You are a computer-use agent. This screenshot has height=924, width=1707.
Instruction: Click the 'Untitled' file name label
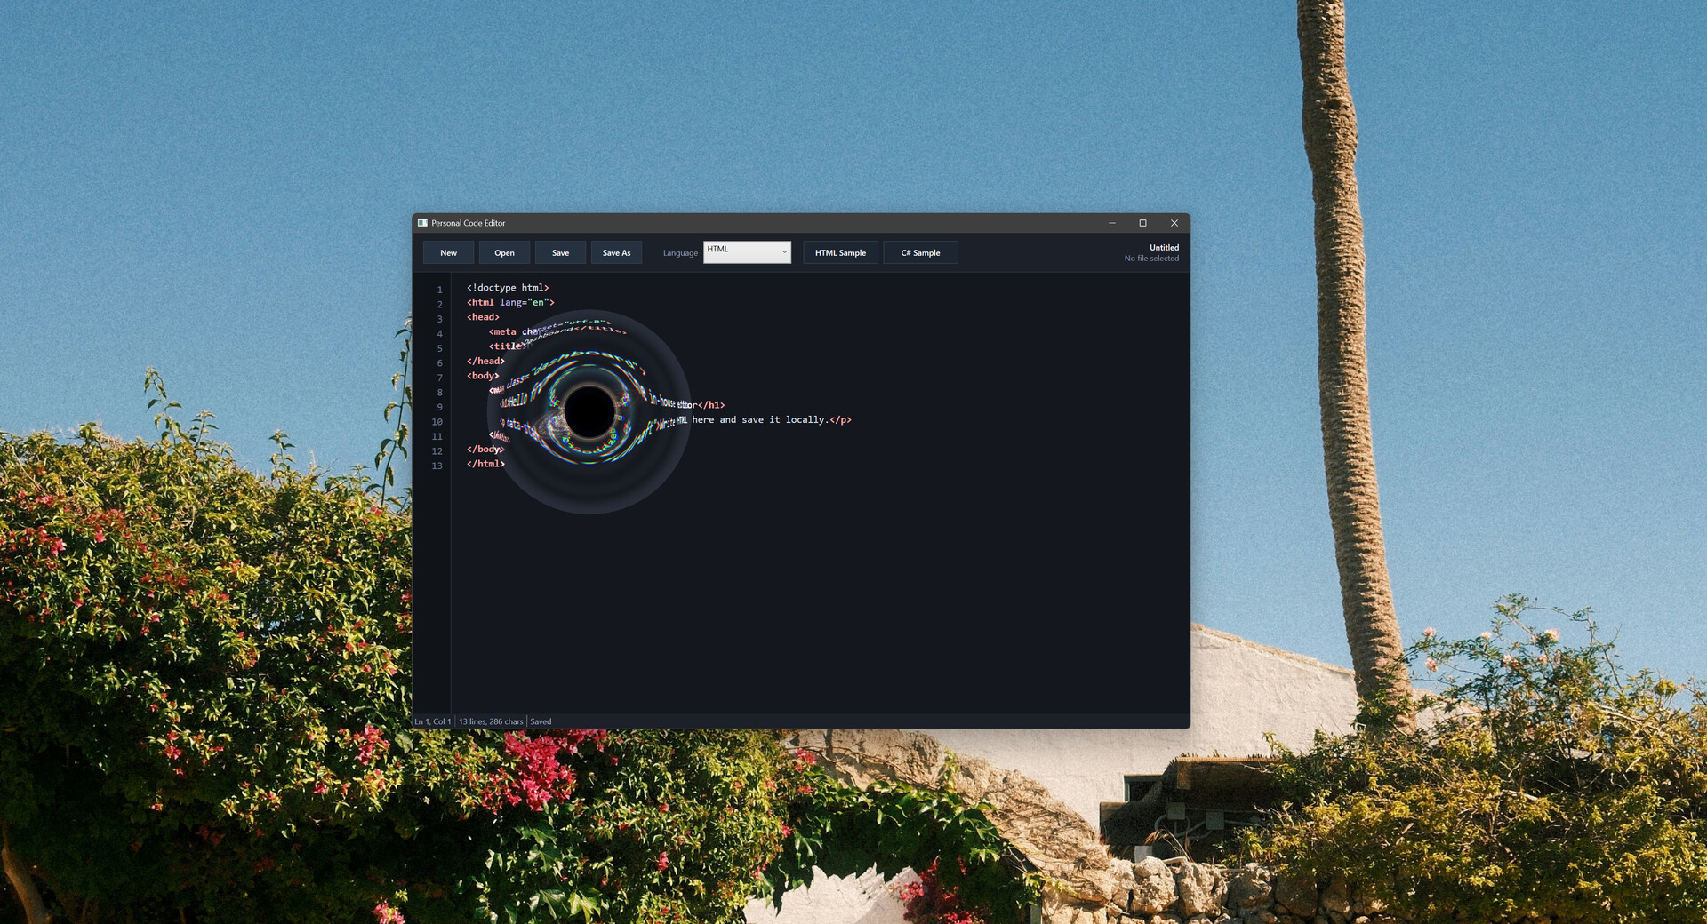[x=1164, y=248]
